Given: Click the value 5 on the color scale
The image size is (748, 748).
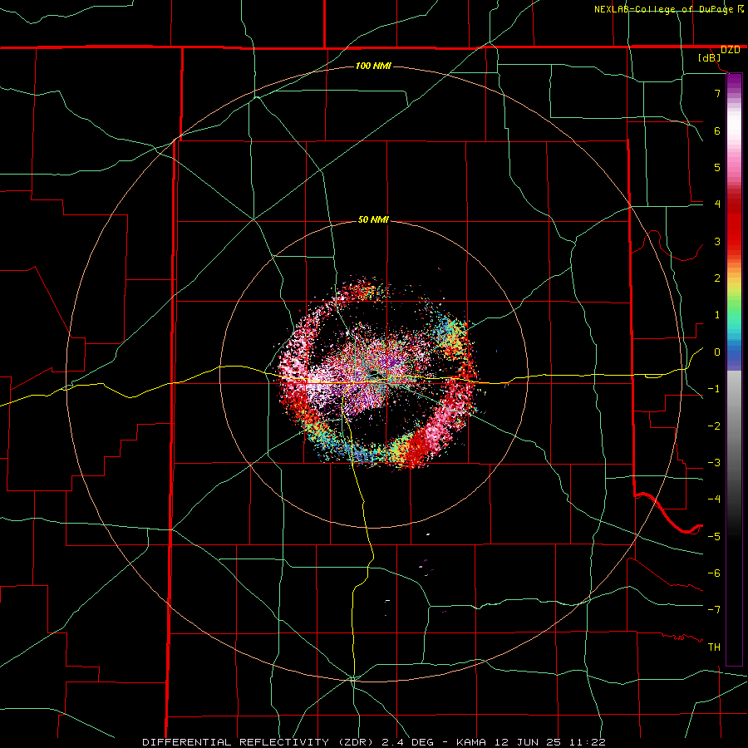Looking at the screenshot, I should (x=717, y=167).
